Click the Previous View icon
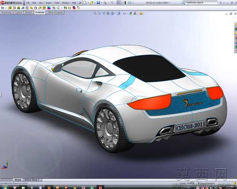This screenshot has height=189, width=237. [x=103, y=13]
